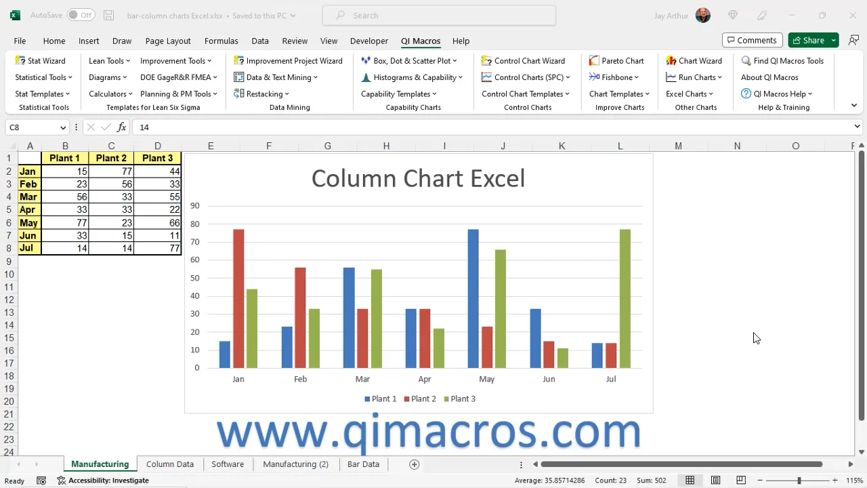Image resolution: width=867 pixels, height=488 pixels.
Task: Open the Bar Data sheet tab
Action: (x=363, y=464)
